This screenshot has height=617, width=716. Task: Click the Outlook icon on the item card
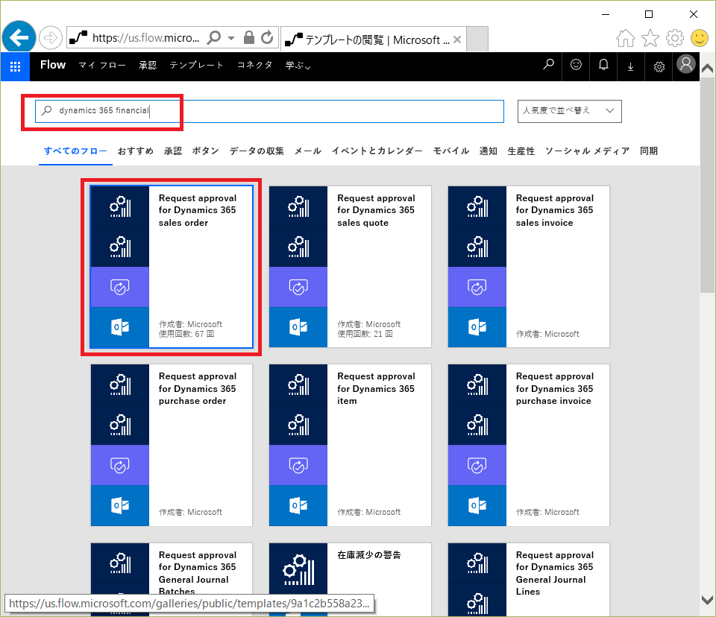click(298, 505)
